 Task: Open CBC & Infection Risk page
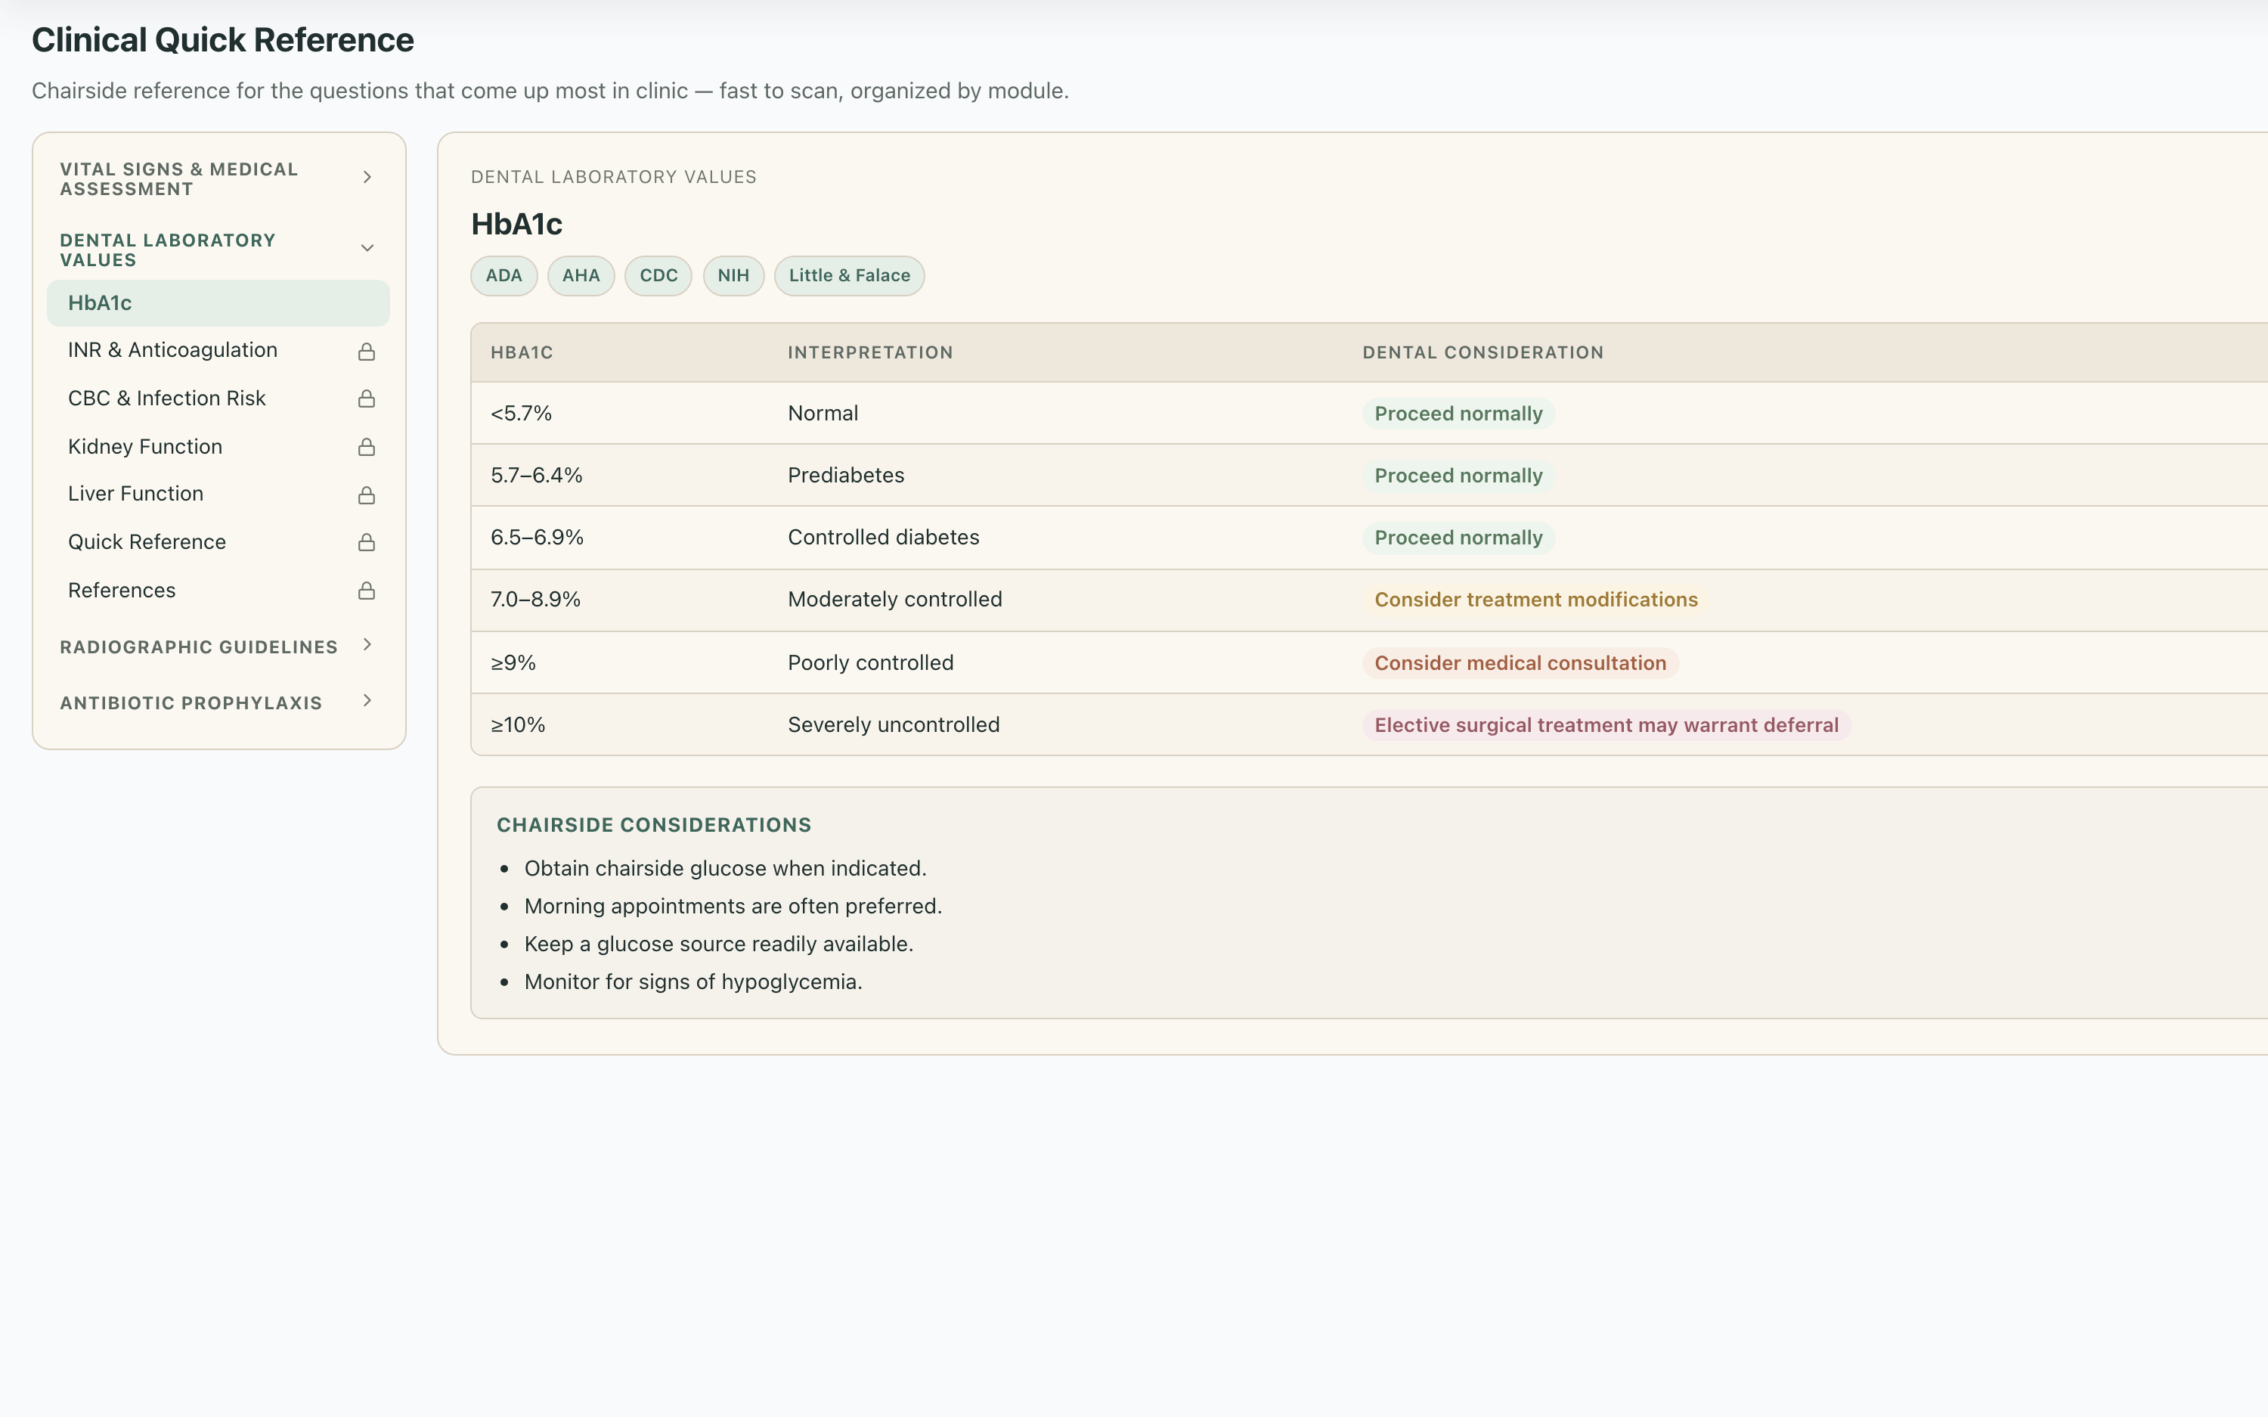coord(218,398)
